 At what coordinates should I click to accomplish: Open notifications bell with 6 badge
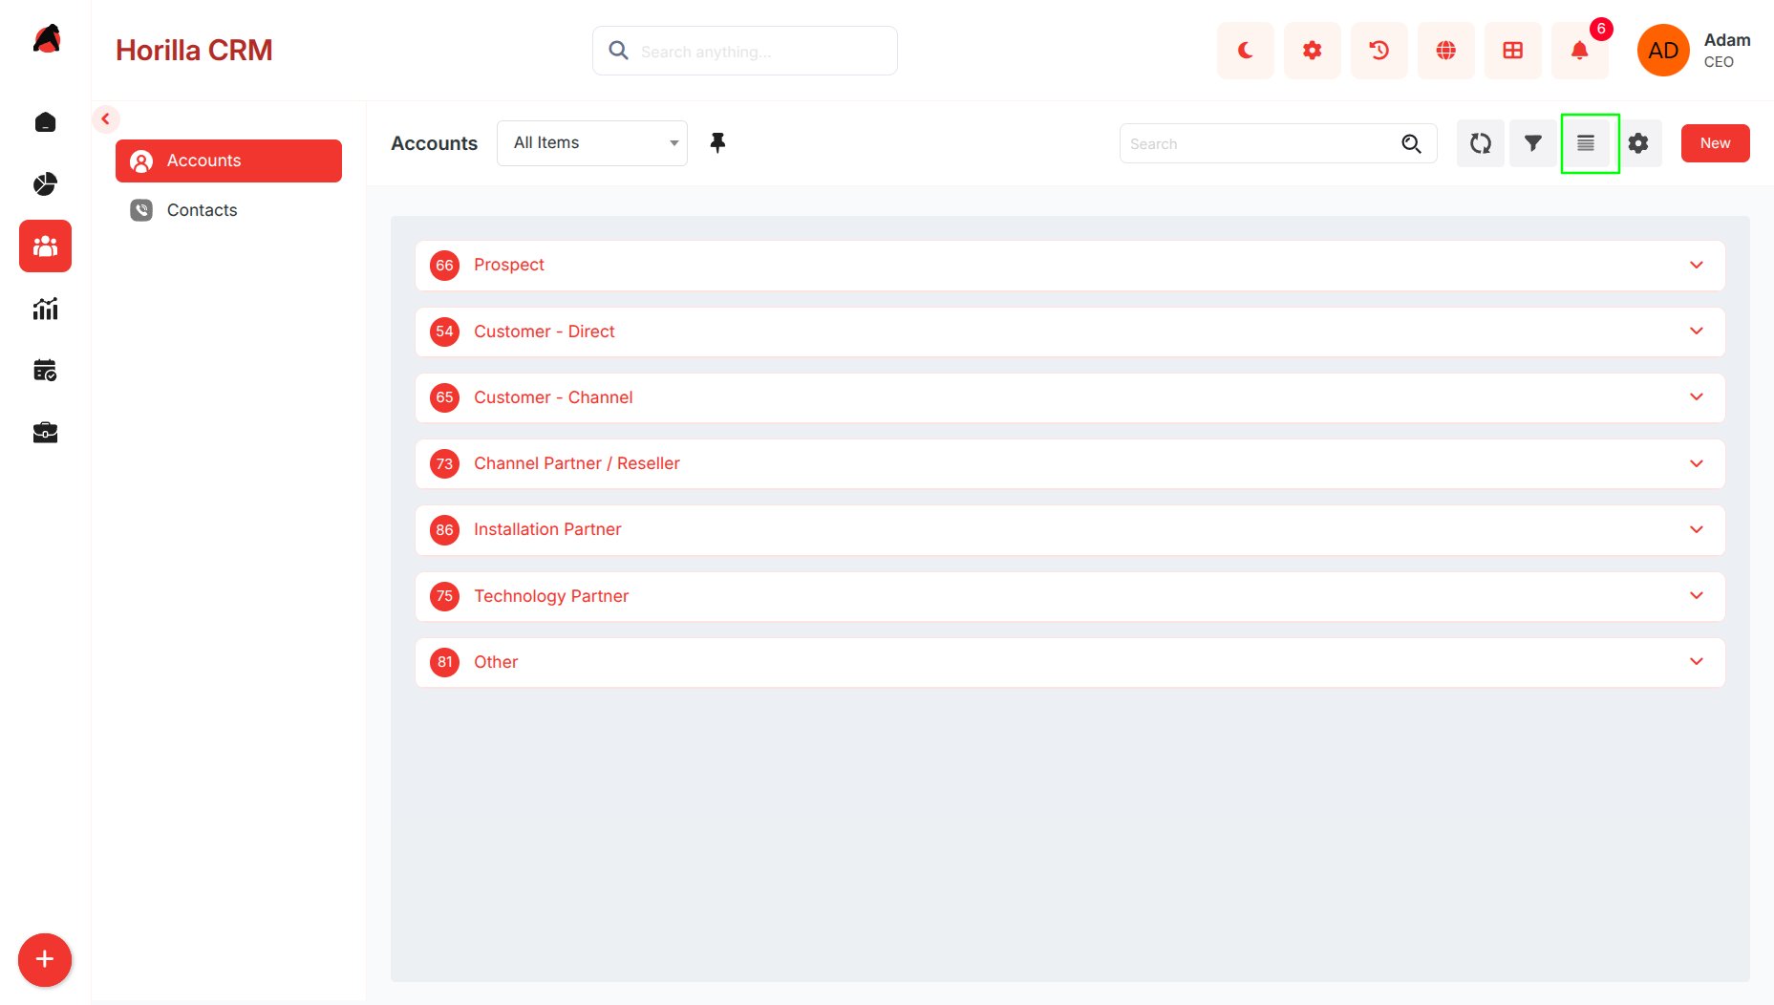(x=1580, y=51)
